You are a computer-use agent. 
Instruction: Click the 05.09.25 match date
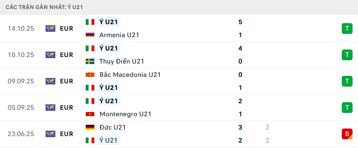coord(21,108)
